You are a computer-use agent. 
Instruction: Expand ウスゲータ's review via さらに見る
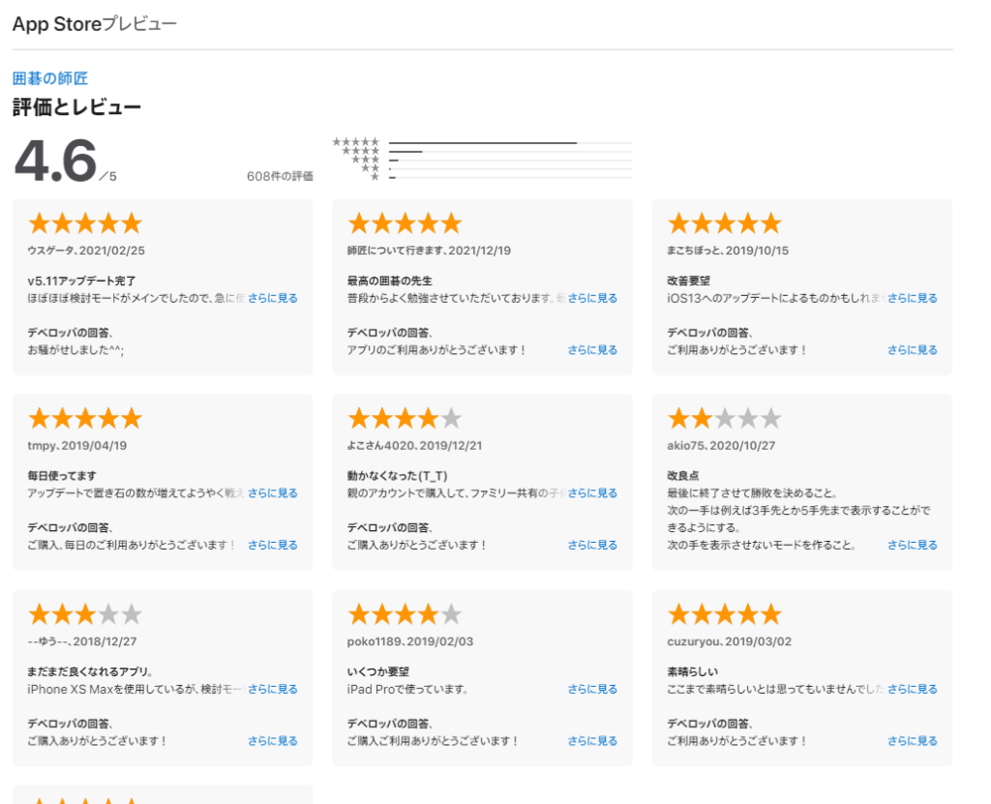(272, 299)
